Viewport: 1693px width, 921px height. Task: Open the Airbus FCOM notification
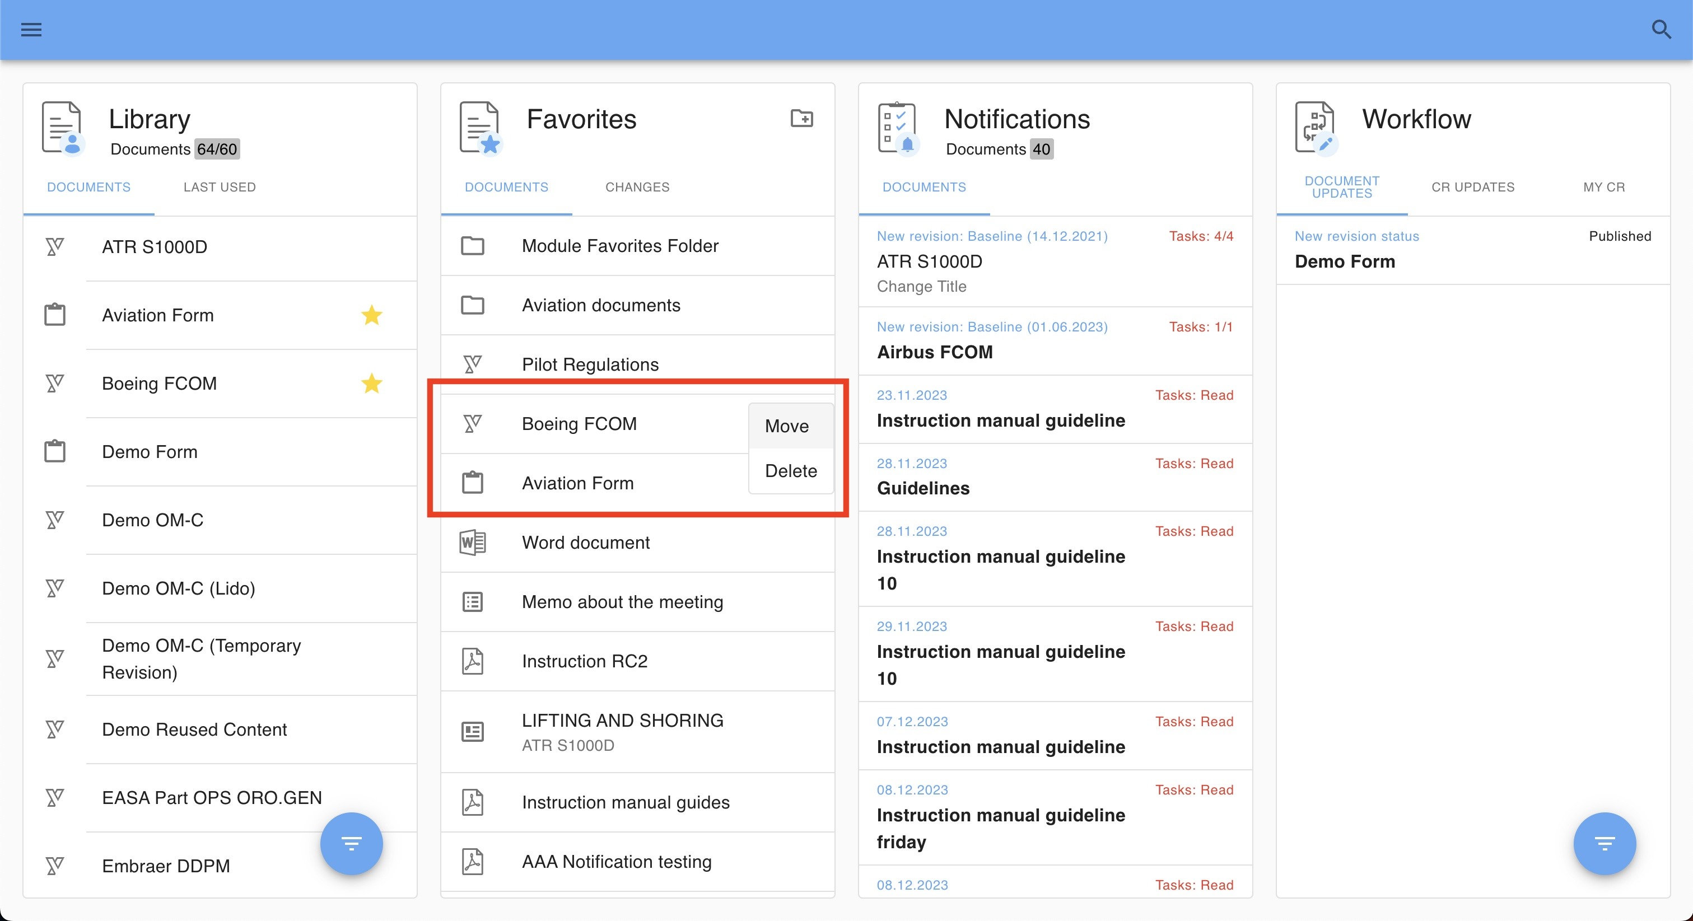tap(935, 352)
